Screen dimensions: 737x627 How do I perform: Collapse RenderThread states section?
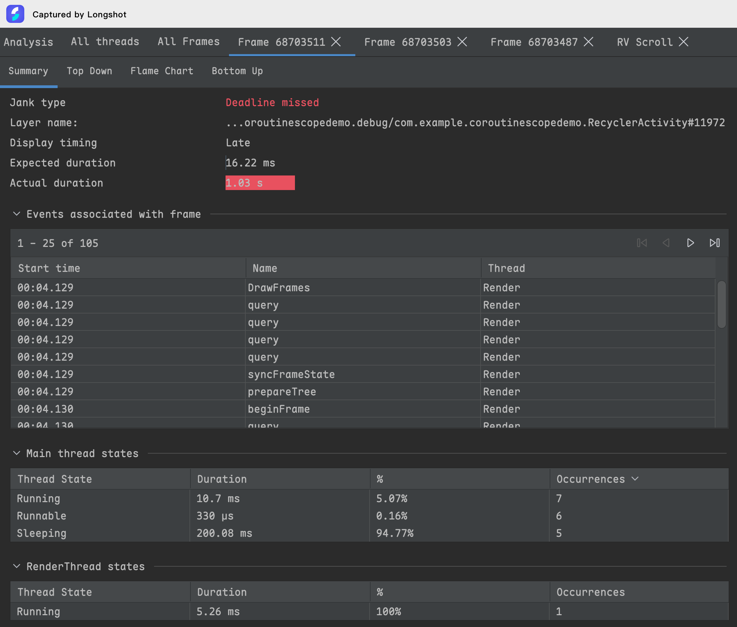16,566
